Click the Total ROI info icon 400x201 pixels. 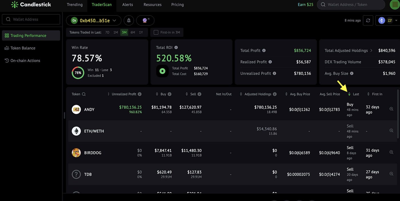pos(176,48)
